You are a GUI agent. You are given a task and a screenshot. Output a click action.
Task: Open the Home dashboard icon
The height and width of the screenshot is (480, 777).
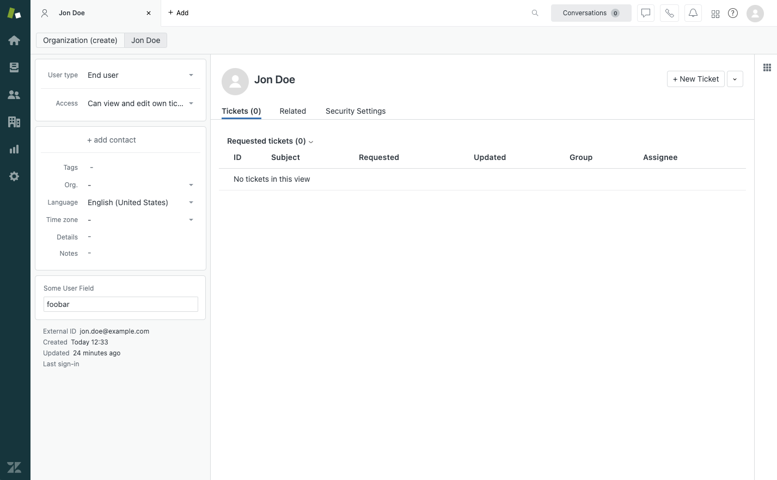14,40
